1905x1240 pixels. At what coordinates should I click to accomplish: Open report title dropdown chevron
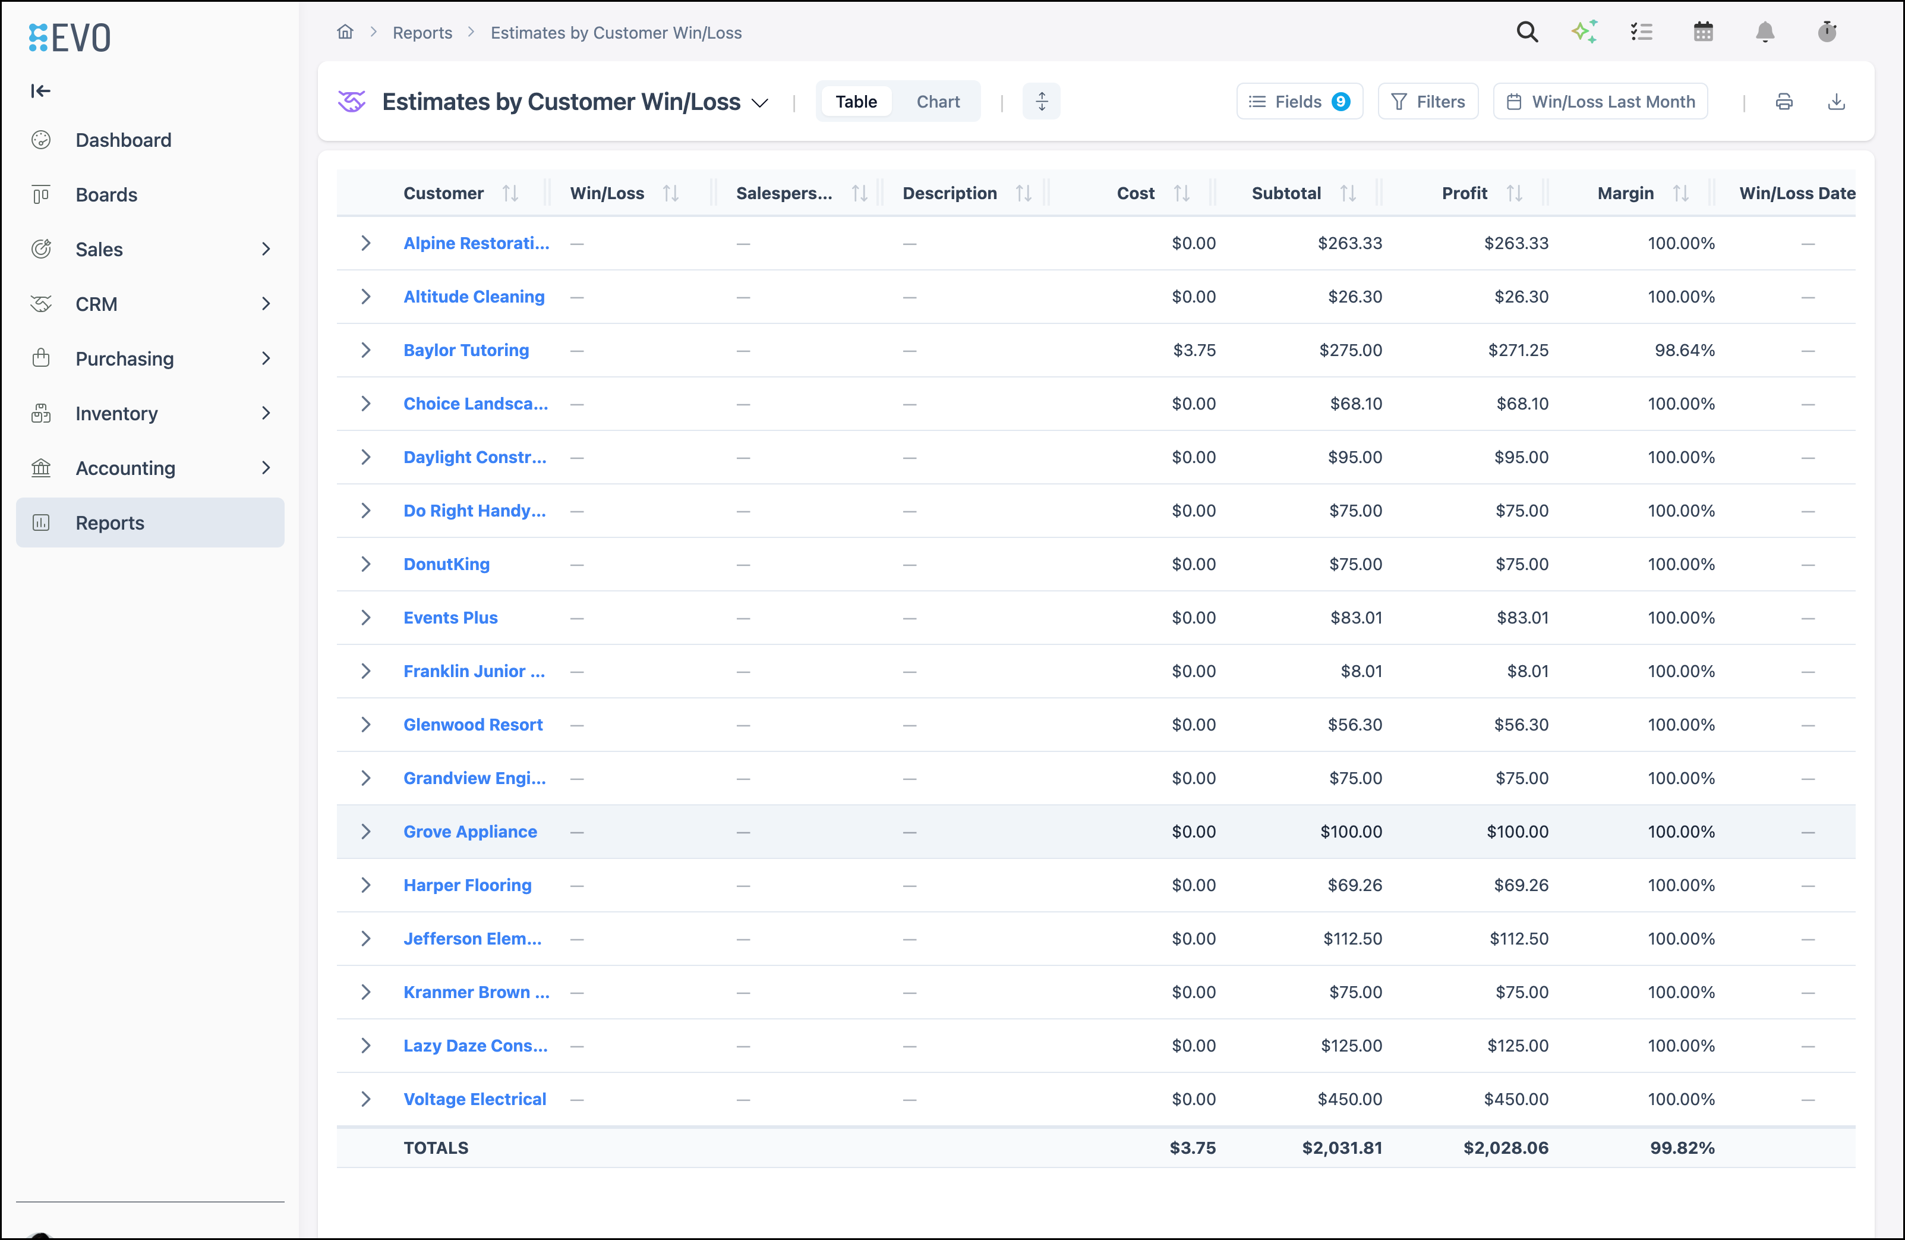pyautogui.click(x=761, y=103)
